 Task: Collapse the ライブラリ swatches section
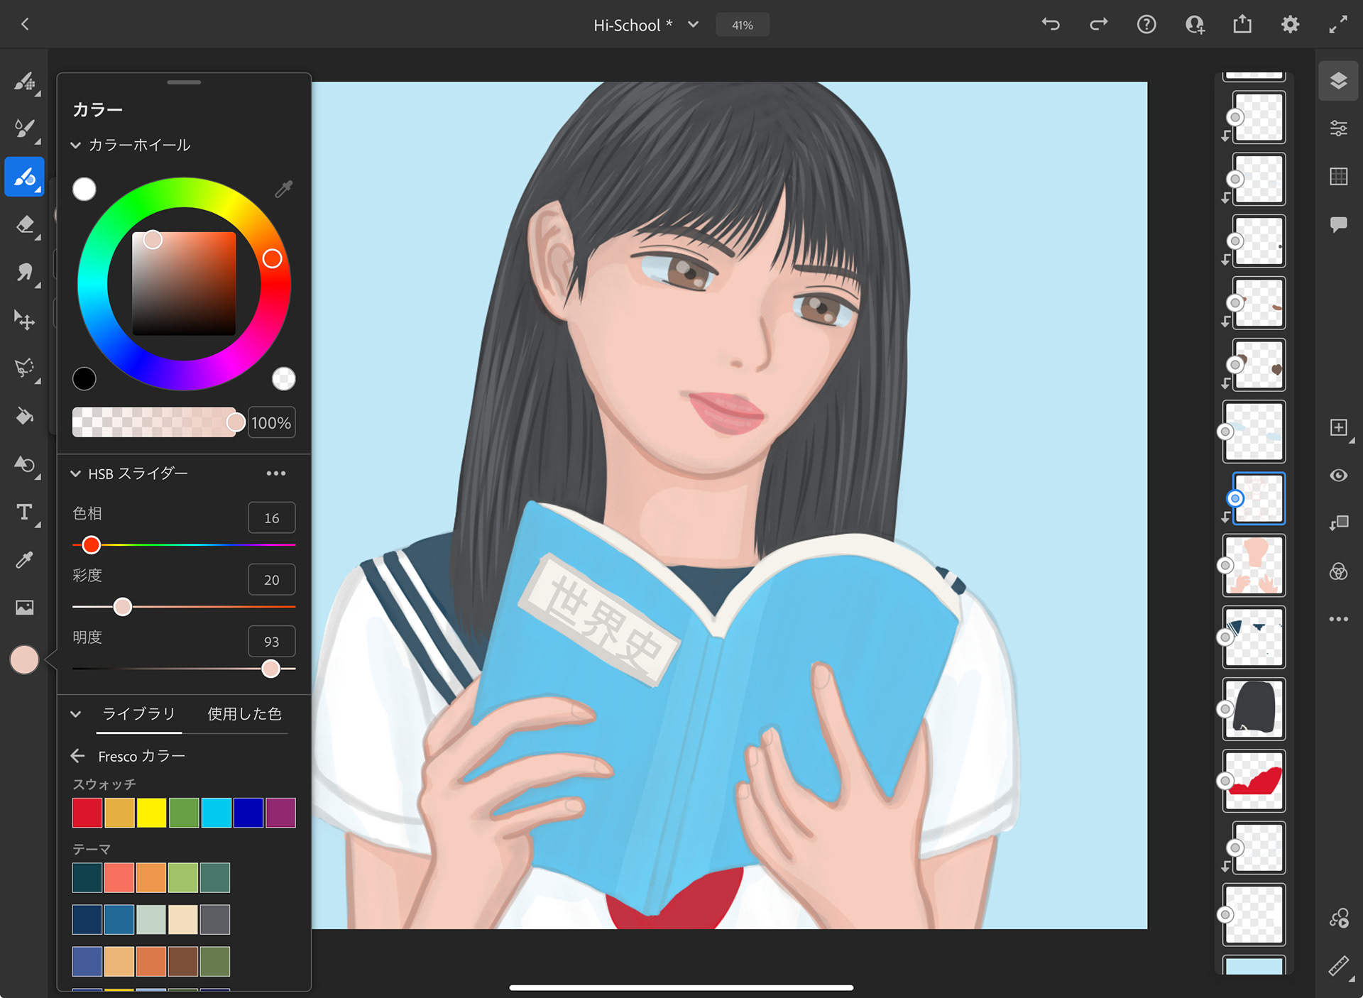76,714
